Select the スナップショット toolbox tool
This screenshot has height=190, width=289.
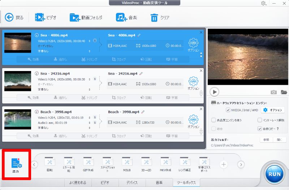[108, 164]
